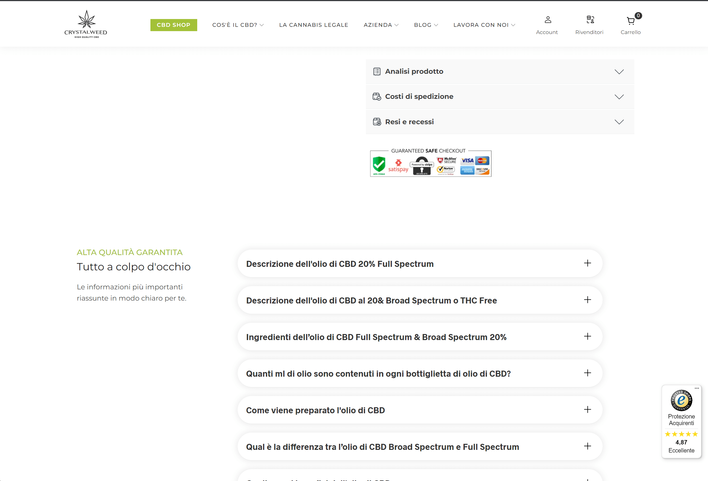Screen dimensions: 708x481
Task: Expand the Resi e recessi chevron
Action: 619,122
